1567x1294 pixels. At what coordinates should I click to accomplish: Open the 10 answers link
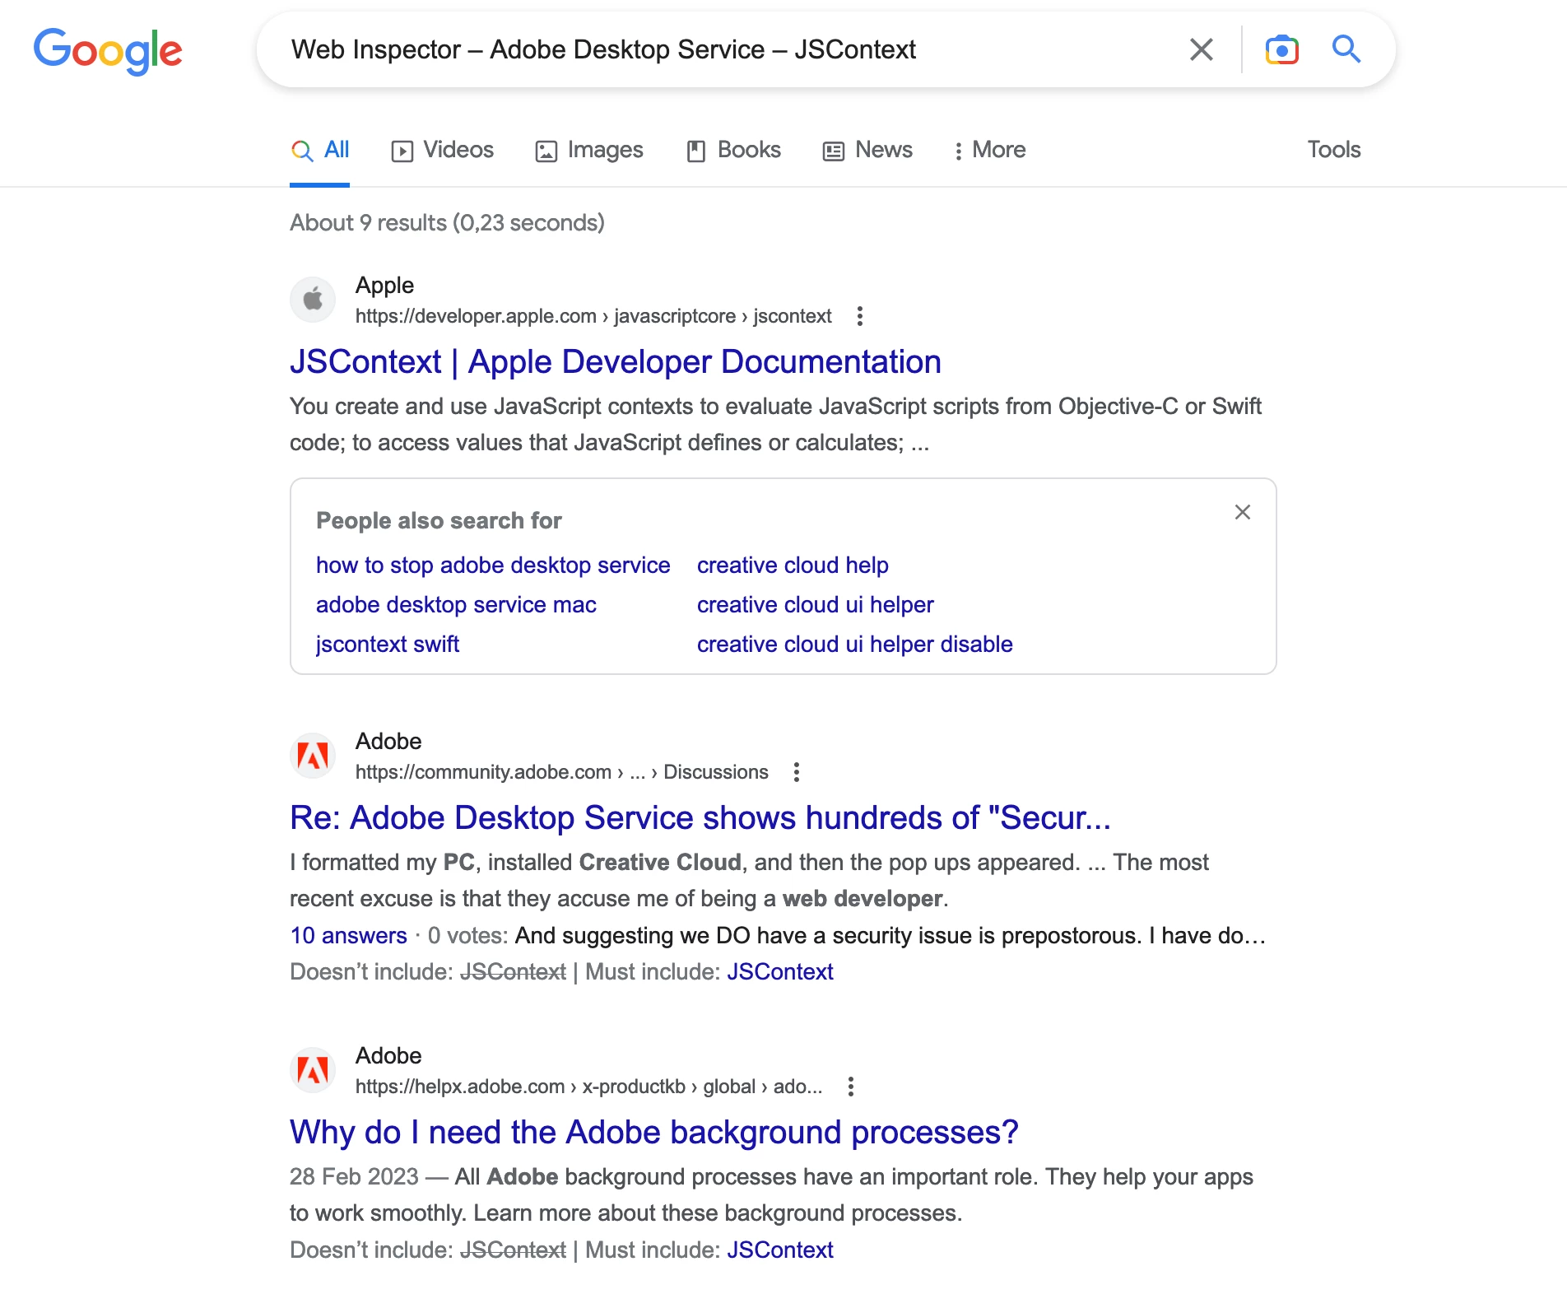pyautogui.click(x=348, y=936)
